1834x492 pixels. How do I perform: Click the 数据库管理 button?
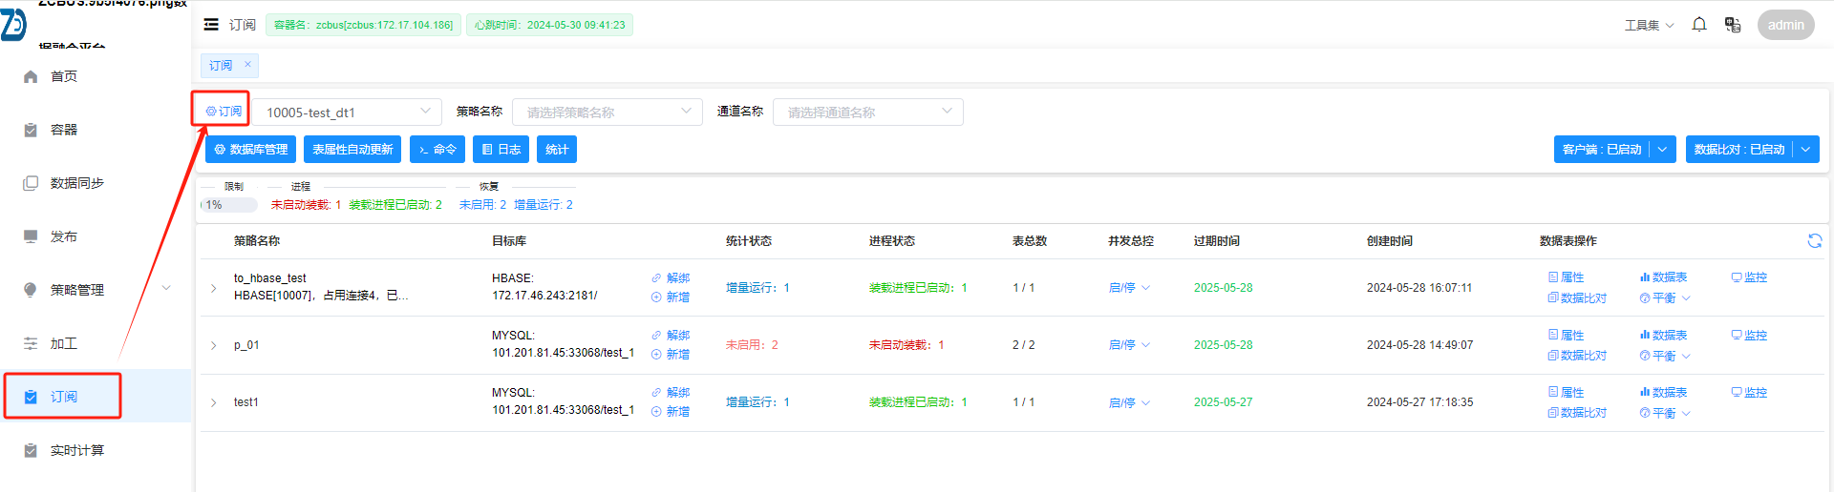tap(250, 150)
